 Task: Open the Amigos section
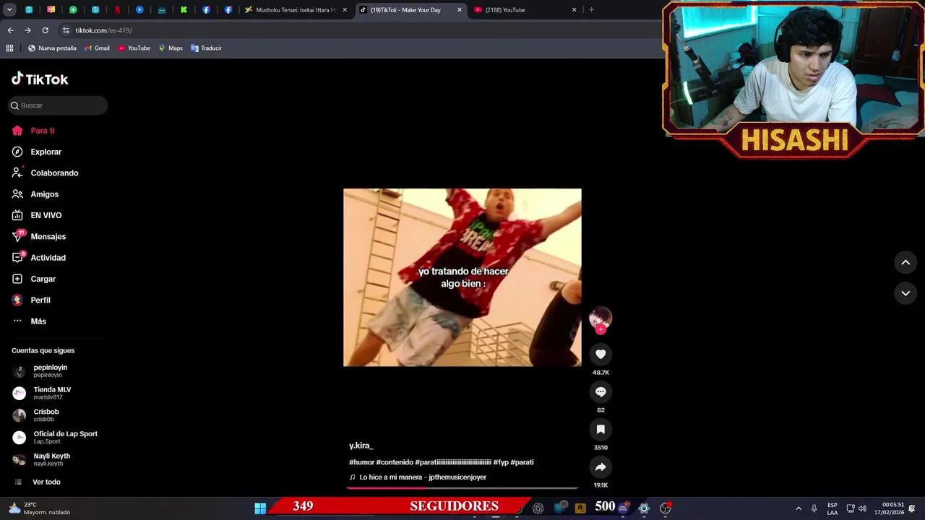coord(35,194)
